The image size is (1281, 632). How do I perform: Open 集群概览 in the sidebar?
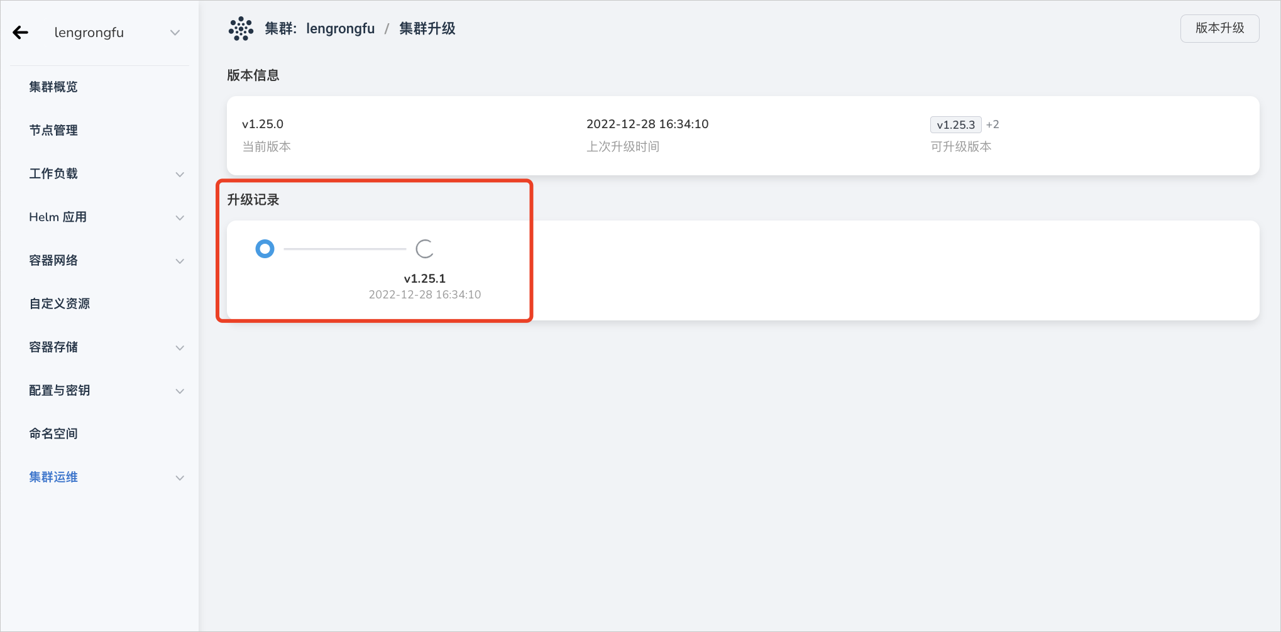[x=53, y=87]
